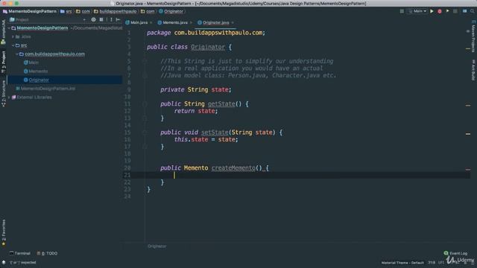Run the Main configuration with green play
This screenshot has height=268, width=477.
coord(432,11)
